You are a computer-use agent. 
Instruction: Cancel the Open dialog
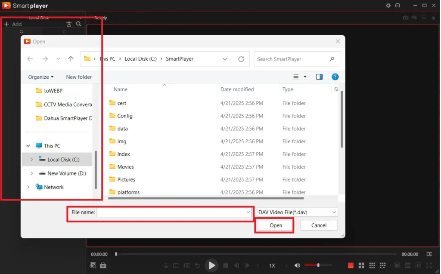(x=319, y=225)
